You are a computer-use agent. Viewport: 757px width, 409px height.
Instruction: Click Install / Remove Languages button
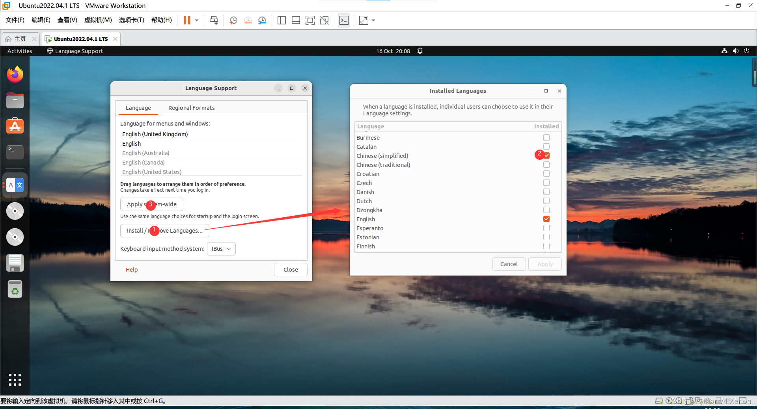pyautogui.click(x=165, y=231)
